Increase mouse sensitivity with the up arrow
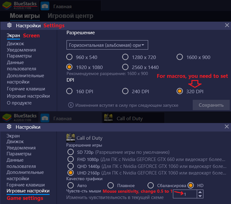This screenshot has height=204, width=231. click(x=200, y=192)
